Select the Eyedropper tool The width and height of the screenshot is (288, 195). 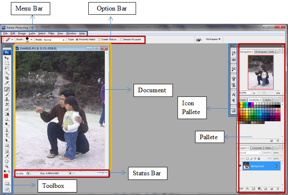[7, 156]
